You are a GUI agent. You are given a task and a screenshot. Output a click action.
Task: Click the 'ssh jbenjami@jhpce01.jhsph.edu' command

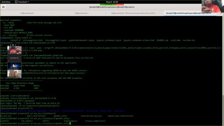(46, 55)
